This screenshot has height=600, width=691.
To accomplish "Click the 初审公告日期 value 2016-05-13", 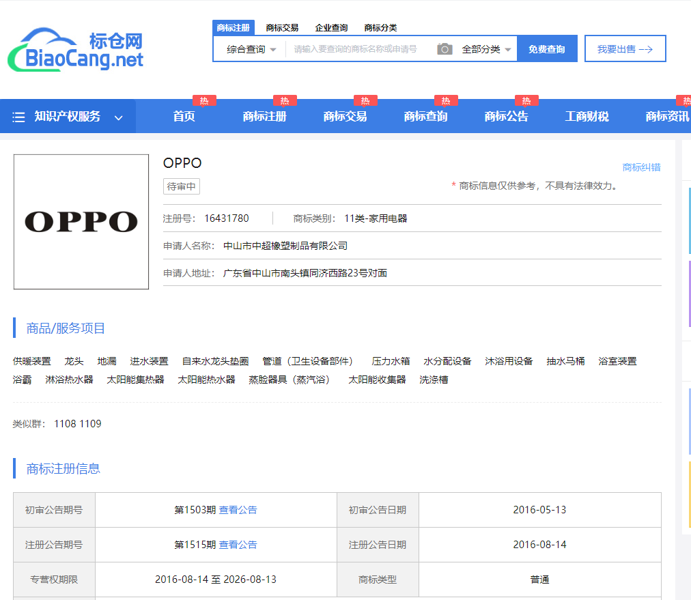I will coord(539,510).
